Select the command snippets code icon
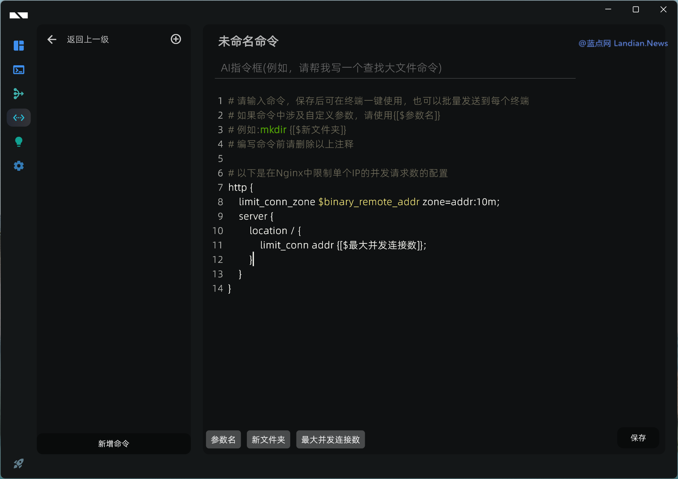The height and width of the screenshot is (479, 678). coord(19,118)
